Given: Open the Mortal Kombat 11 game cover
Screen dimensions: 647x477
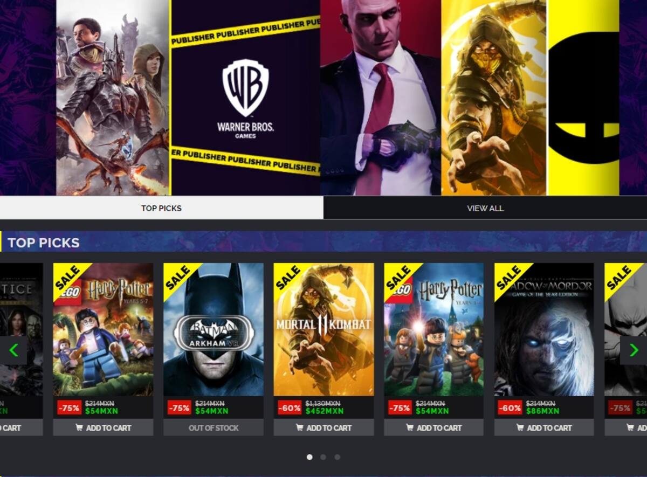Looking at the screenshot, I should pyautogui.click(x=323, y=329).
